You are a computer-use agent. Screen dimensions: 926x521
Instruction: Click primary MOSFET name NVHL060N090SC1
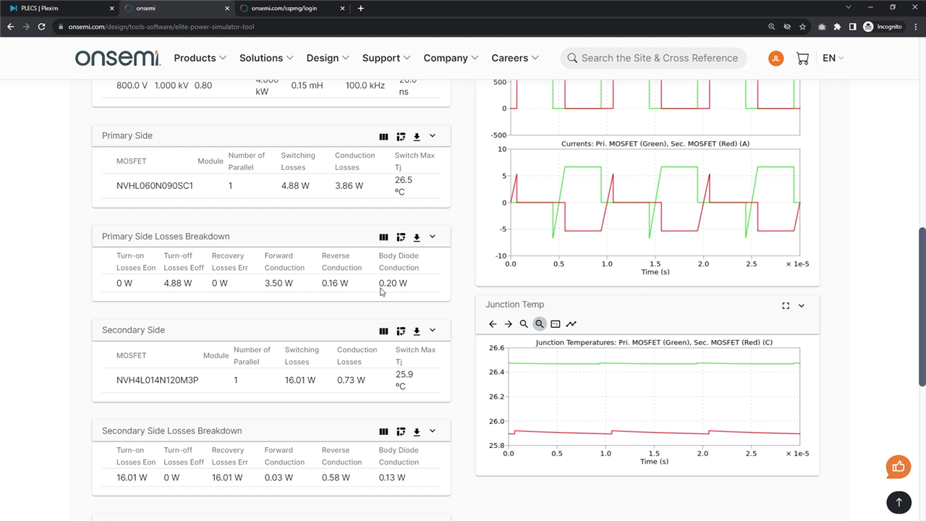tap(155, 186)
